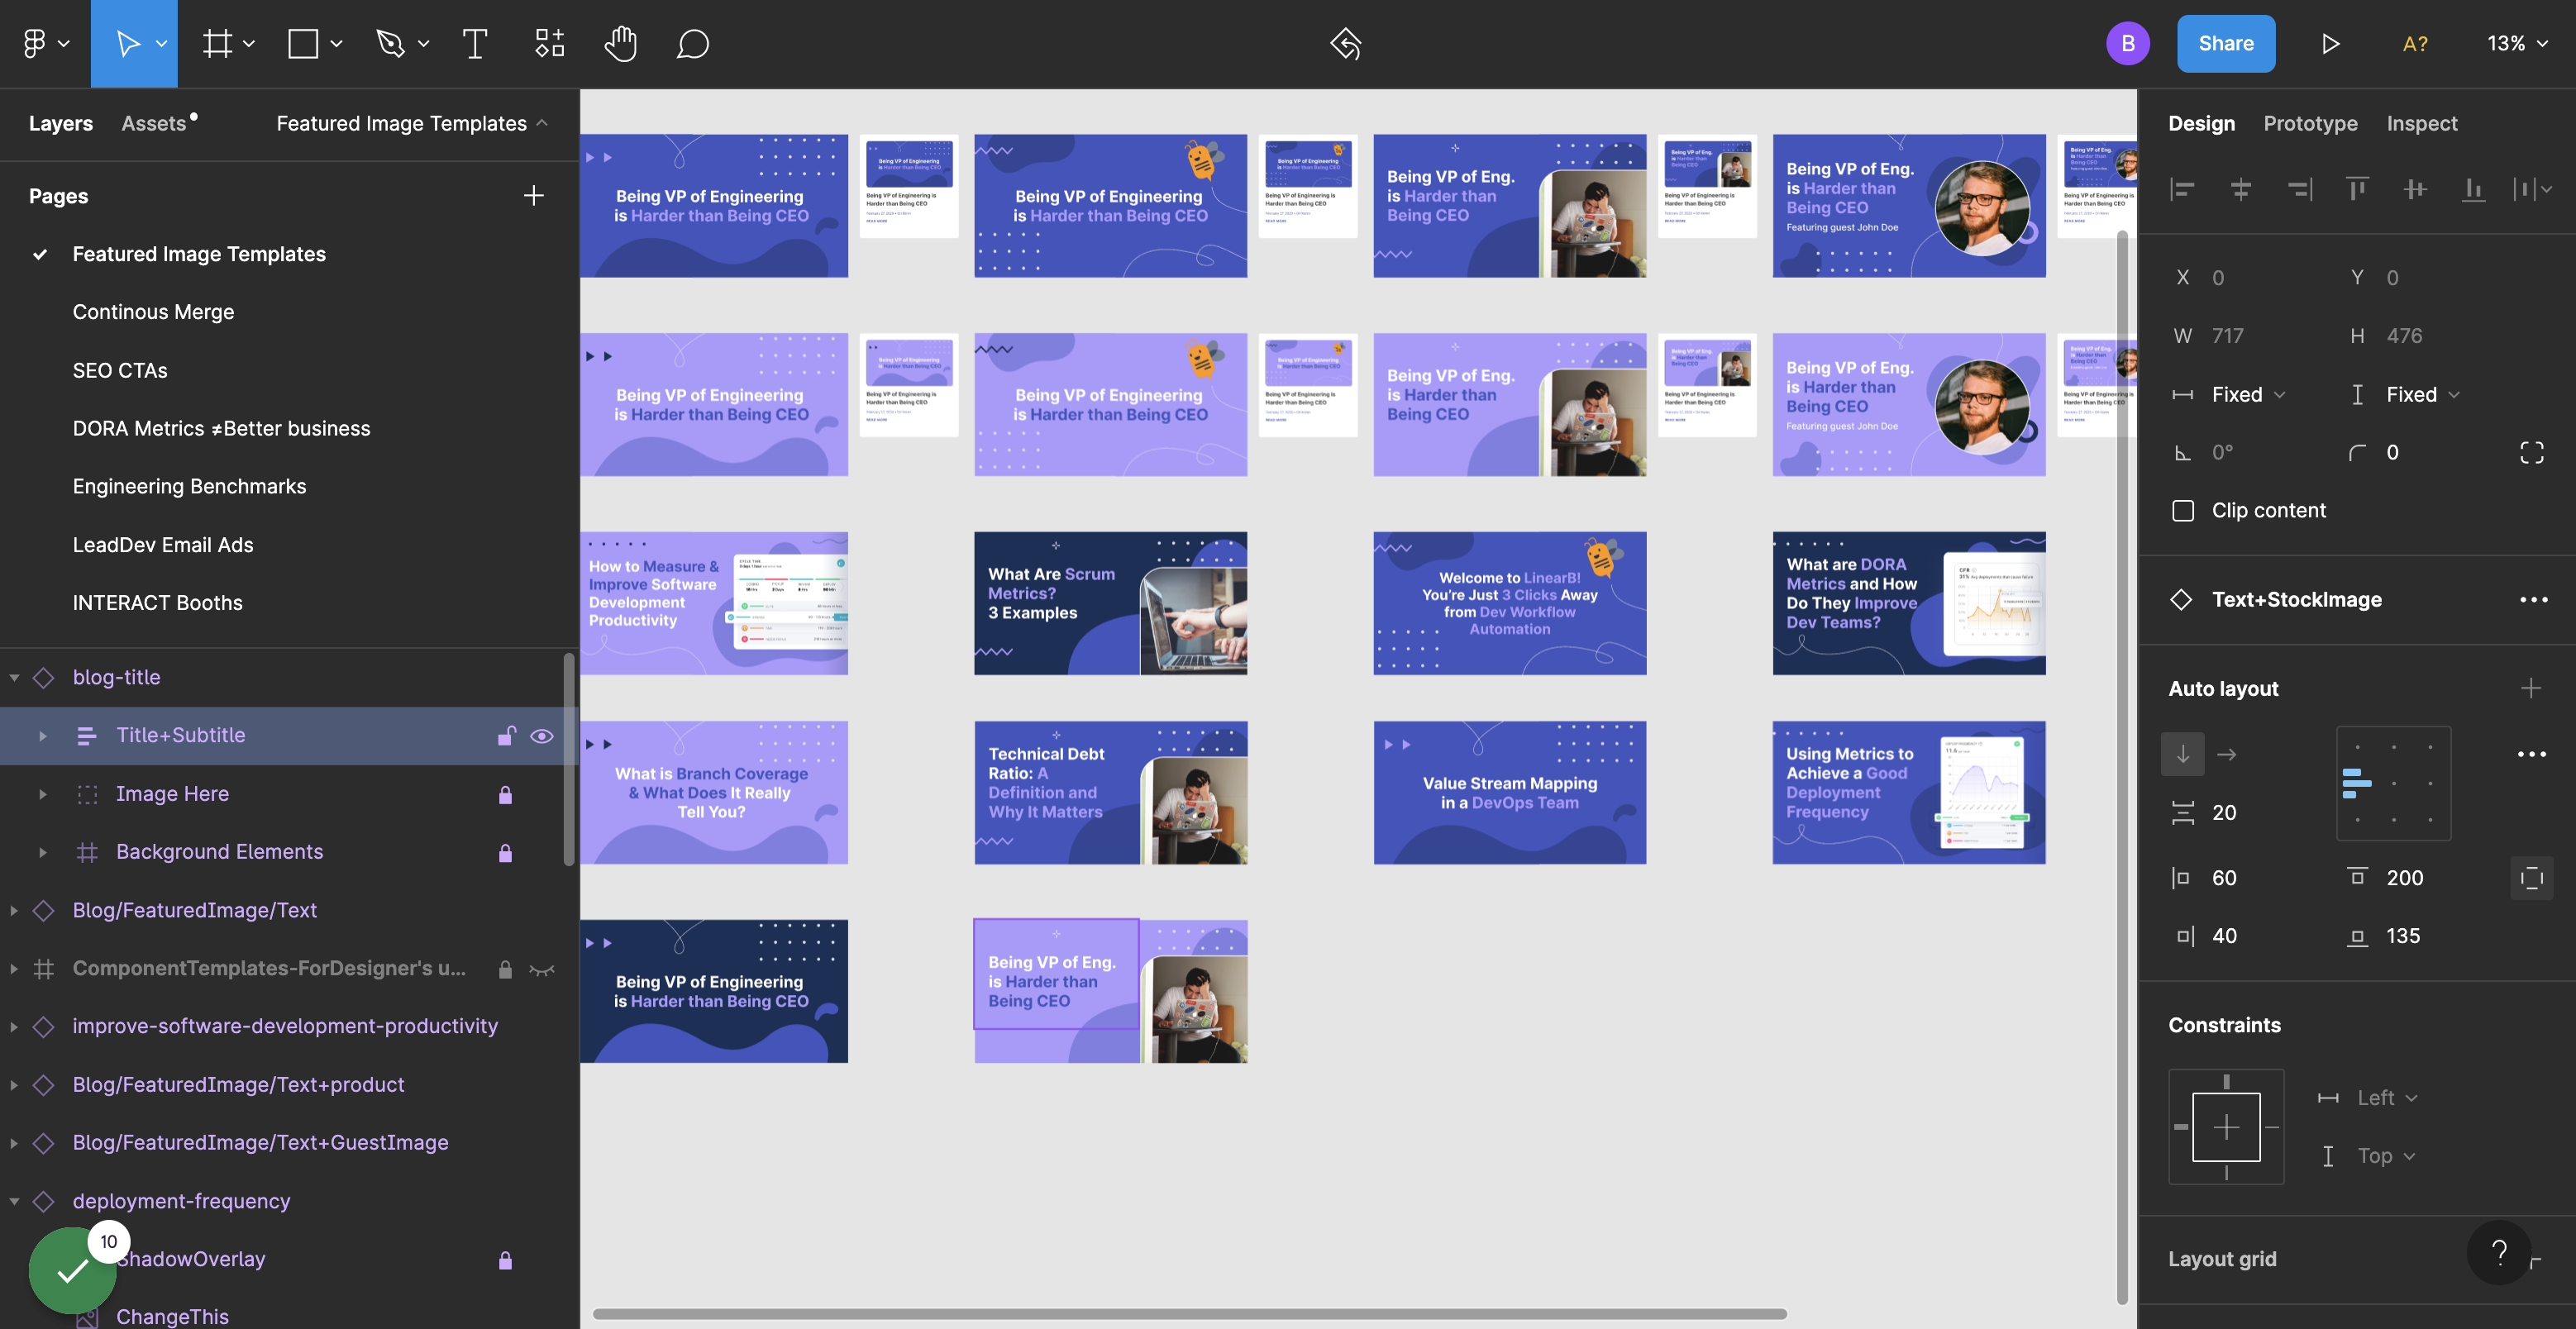The image size is (2576, 1329).
Task: Open the Text+StockImage component options menu
Action: click(x=2534, y=599)
